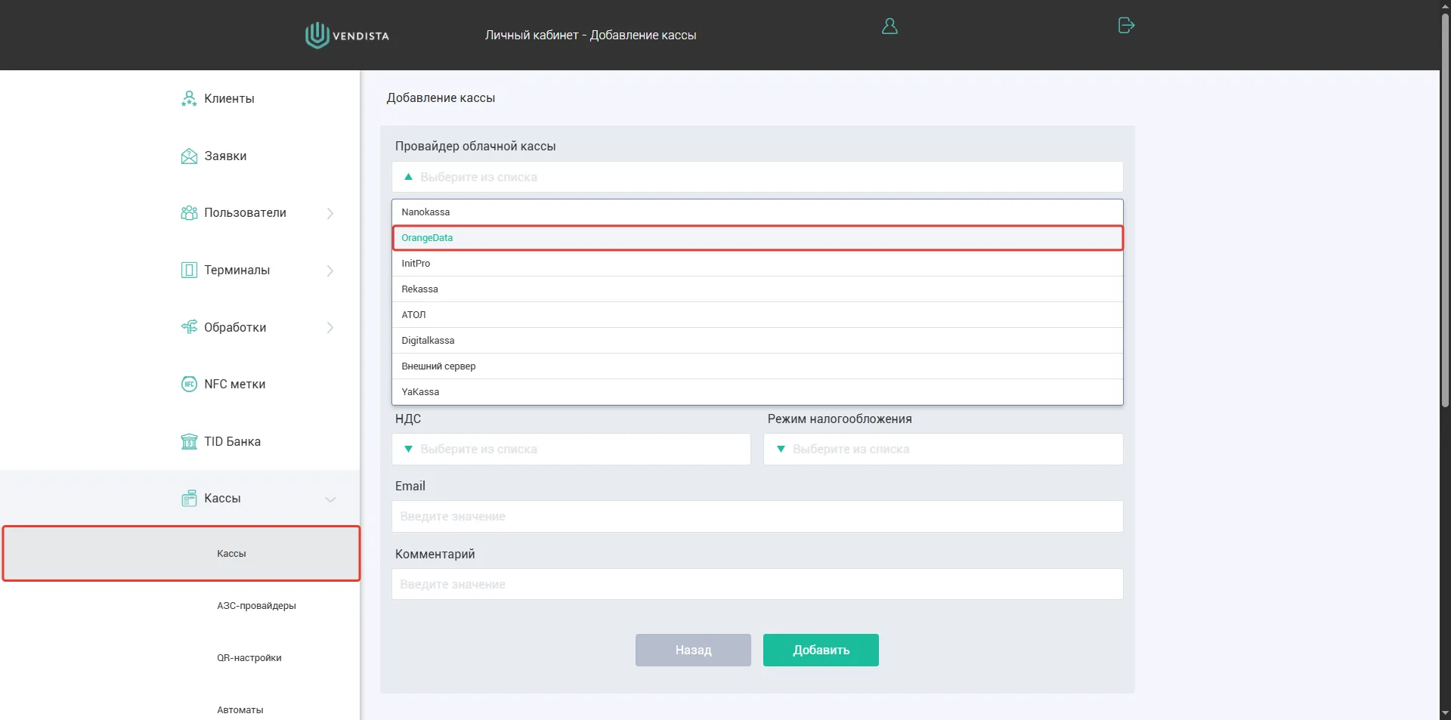1451x720 pixels.
Task: Click the Vendista logo
Action: tap(347, 36)
